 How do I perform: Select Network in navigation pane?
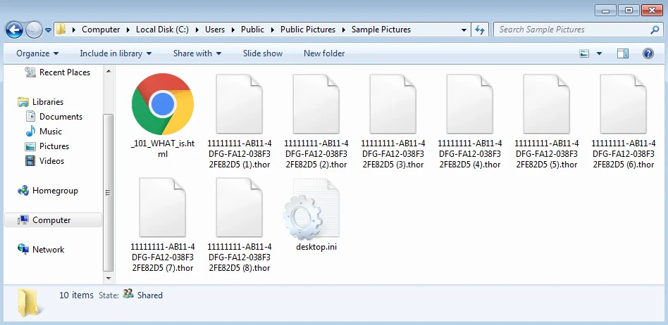[x=48, y=250]
